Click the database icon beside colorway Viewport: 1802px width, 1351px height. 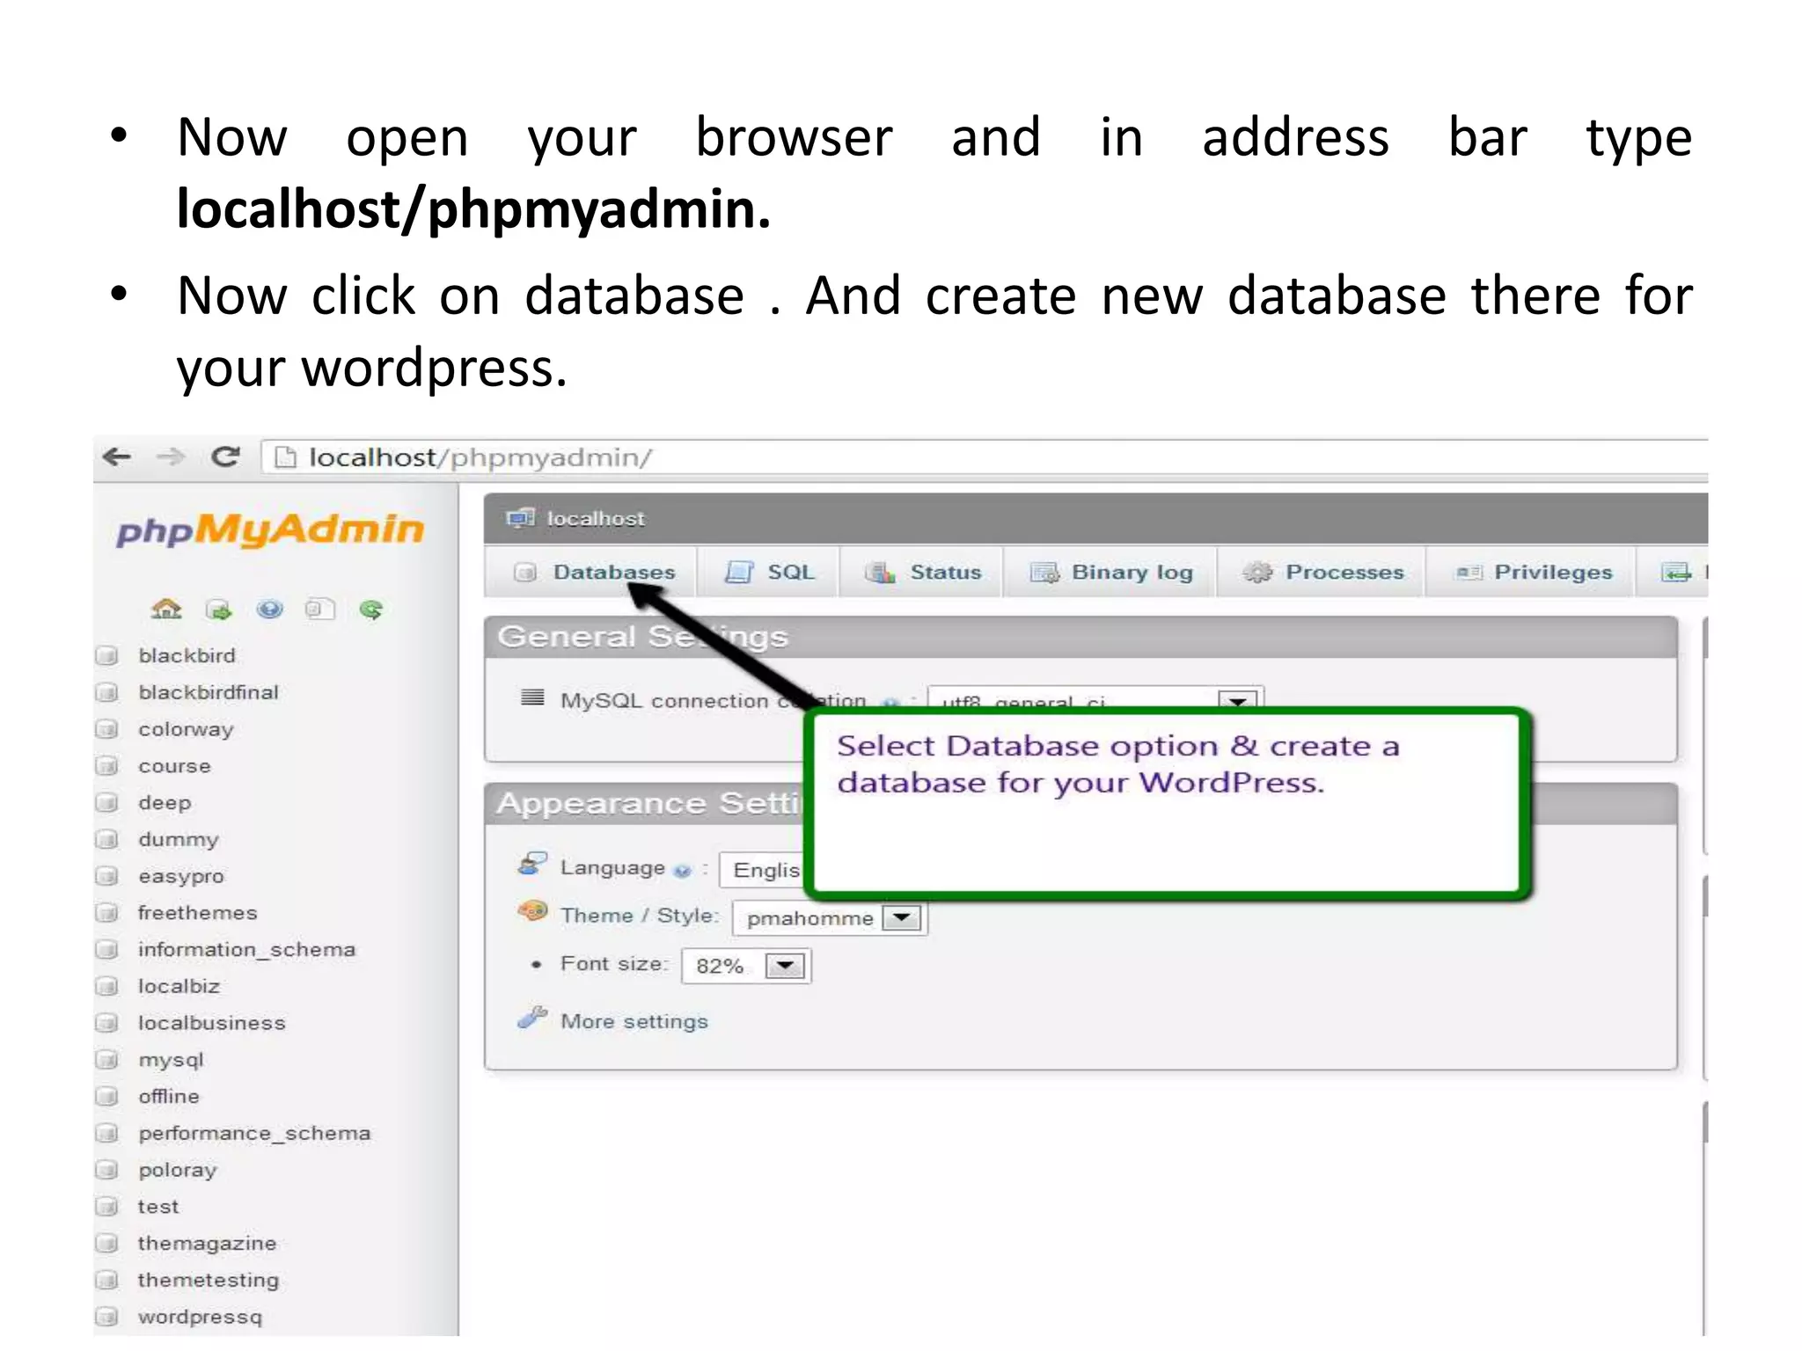click(107, 729)
